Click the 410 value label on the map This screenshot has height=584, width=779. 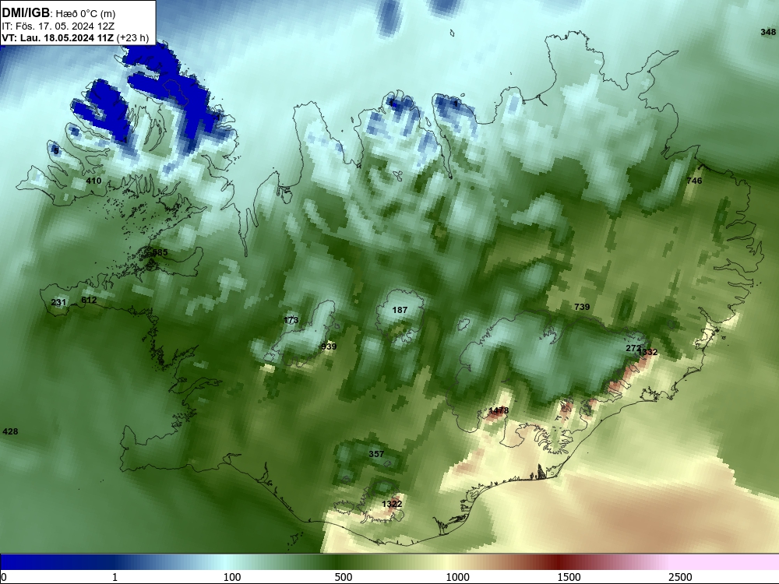pos(93,181)
